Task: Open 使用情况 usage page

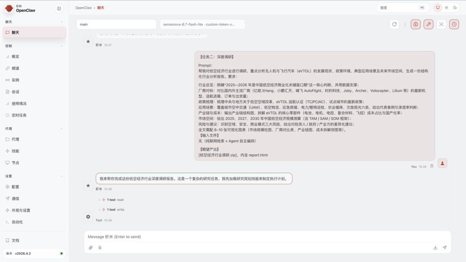Action: (35, 103)
